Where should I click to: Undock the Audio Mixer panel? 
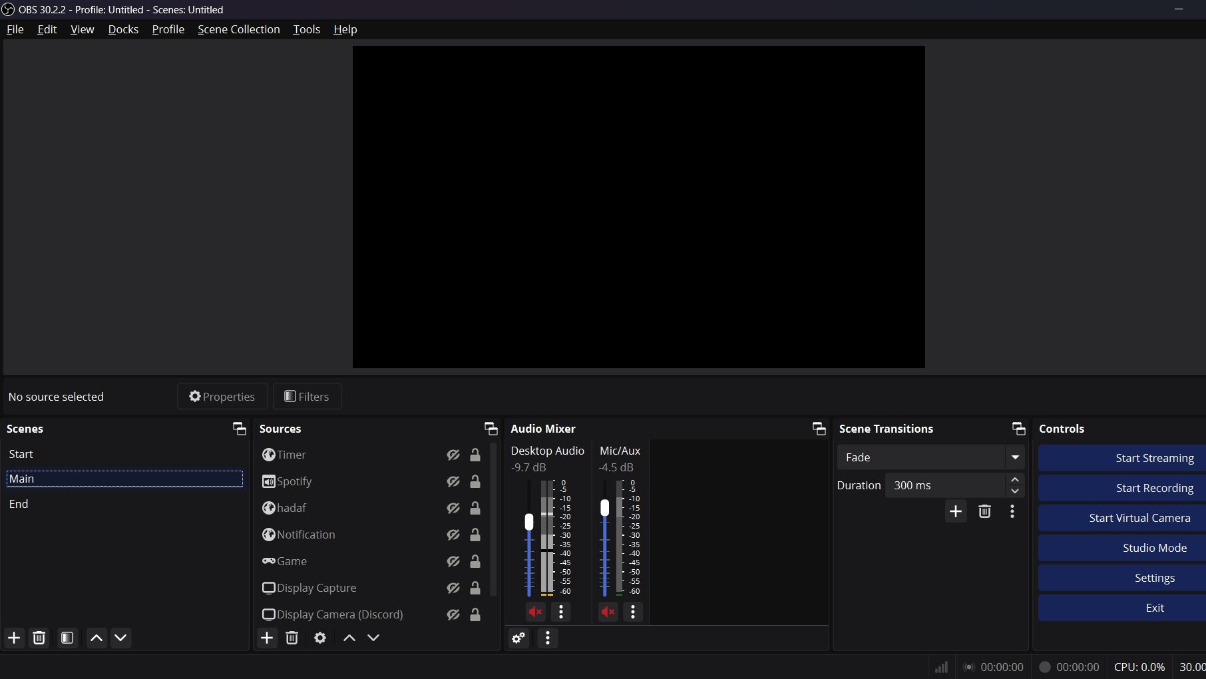819,429
